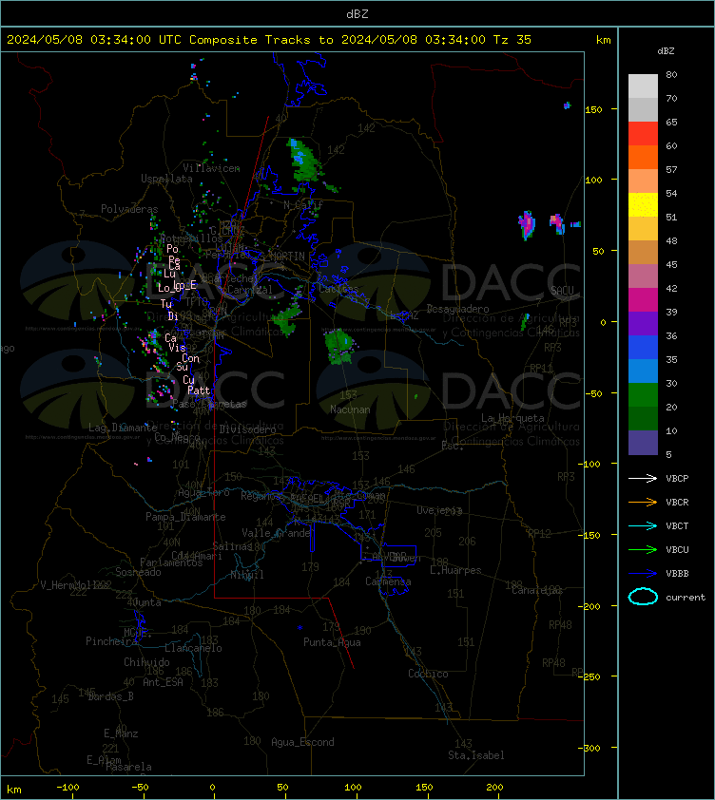Screen dimensions: 715x800
Task: Pick the magenta 42 dBZ color swatch
Action: click(x=643, y=300)
